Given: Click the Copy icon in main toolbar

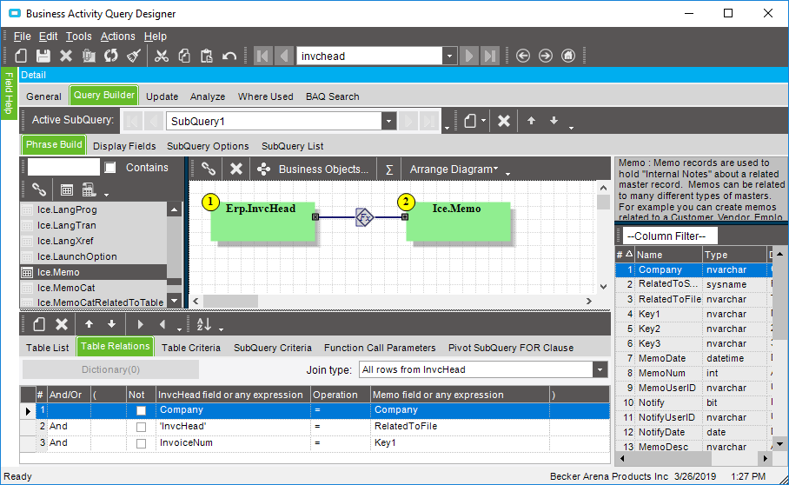Looking at the screenshot, I should pos(184,56).
